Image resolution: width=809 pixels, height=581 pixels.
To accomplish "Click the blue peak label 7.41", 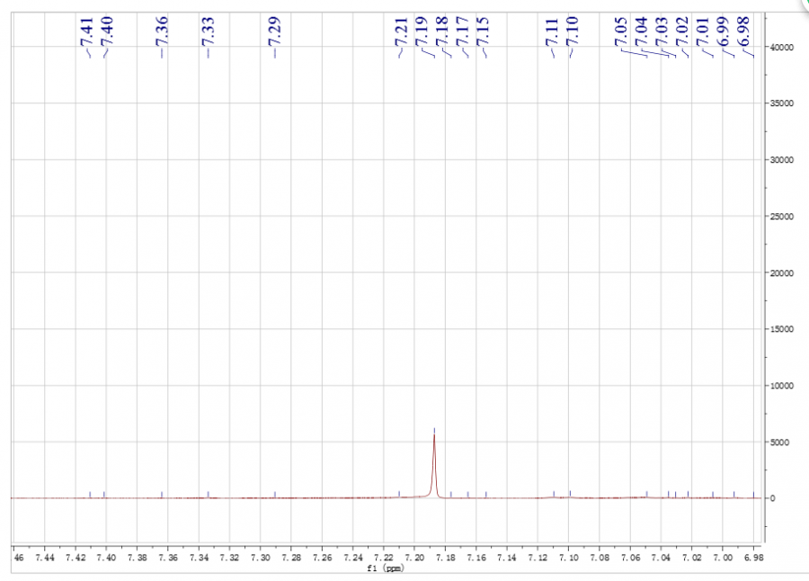I will point(86,32).
